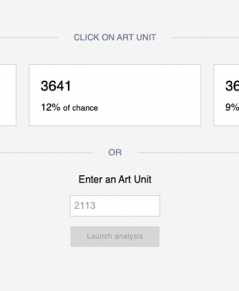Choose the partially visible 9% art unit card
The width and height of the screenshot is (239, 291).
[x=226, y=95]
